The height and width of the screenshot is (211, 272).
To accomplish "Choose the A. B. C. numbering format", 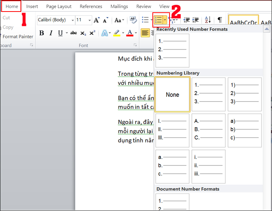I will coord(208,131).
